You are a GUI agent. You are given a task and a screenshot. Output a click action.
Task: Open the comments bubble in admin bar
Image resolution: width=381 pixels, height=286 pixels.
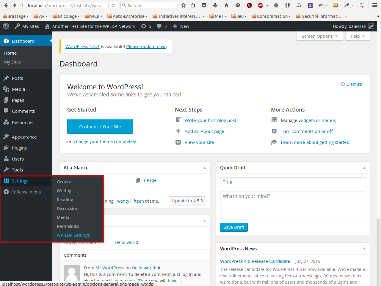tap(162, 26)
